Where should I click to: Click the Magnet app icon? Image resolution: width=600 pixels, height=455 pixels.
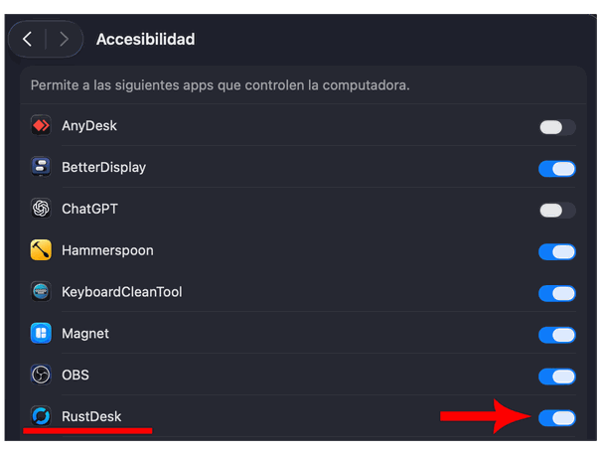pos(41,334)
